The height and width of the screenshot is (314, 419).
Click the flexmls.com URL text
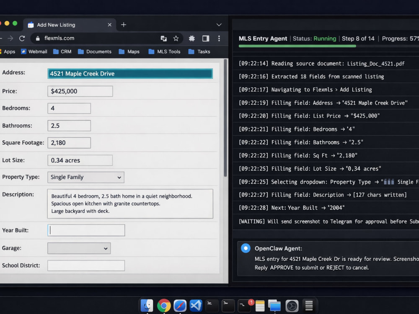point(59,38)
